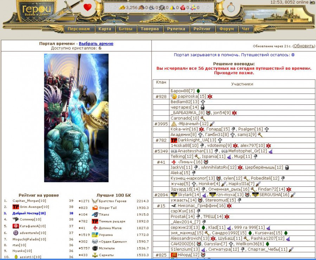316x260 pixels.
Task: Click the Сарматы clan emblem
Action: pos(95,255)
